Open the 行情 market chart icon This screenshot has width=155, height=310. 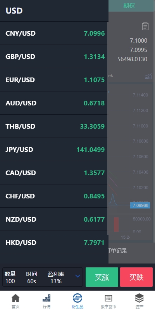pos(46,298)
